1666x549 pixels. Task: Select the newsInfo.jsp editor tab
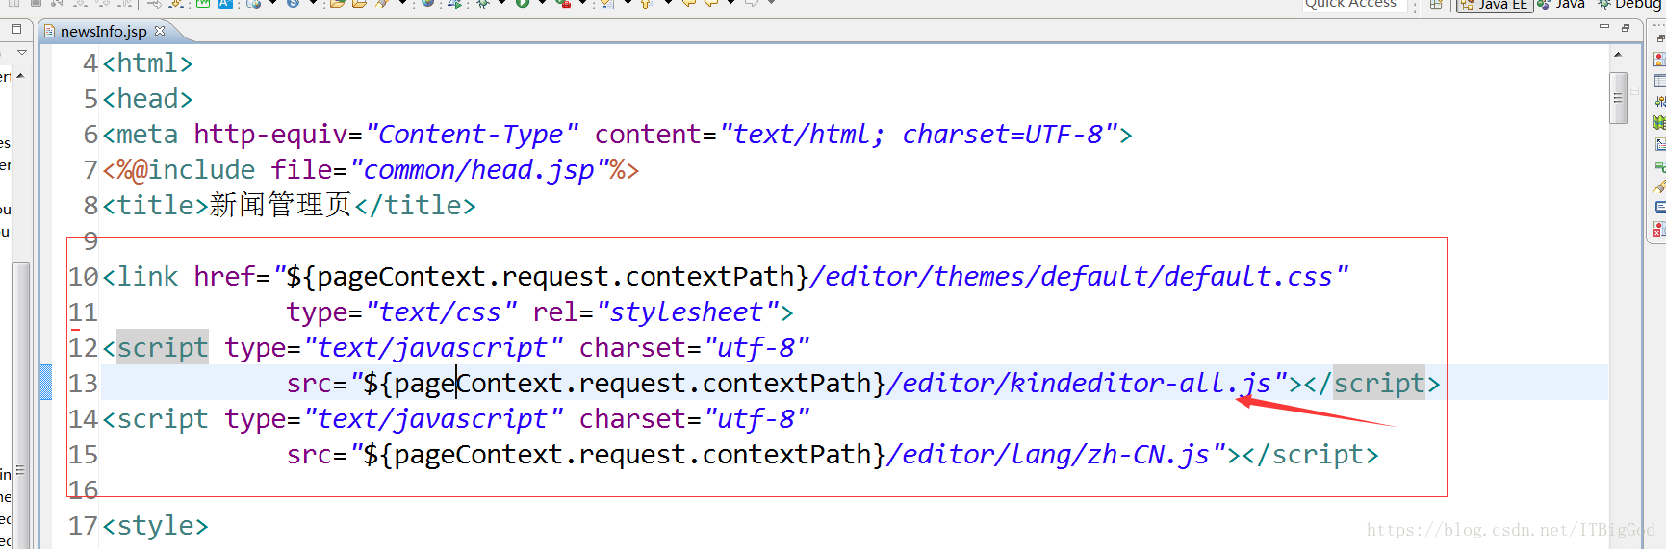tap(103, 31)
